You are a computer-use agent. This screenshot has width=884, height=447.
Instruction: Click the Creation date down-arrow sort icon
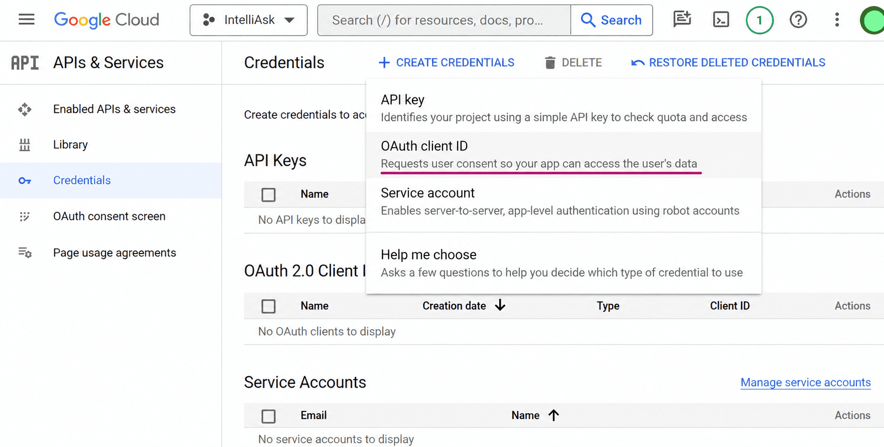pos(500,305)
